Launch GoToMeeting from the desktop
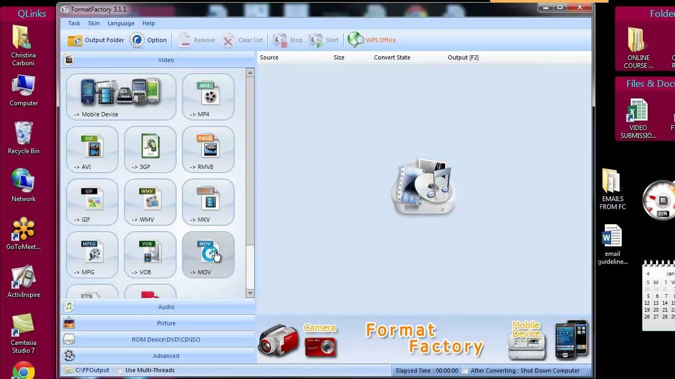The height and width of the screenshot is (379, 675). point(24,234)
